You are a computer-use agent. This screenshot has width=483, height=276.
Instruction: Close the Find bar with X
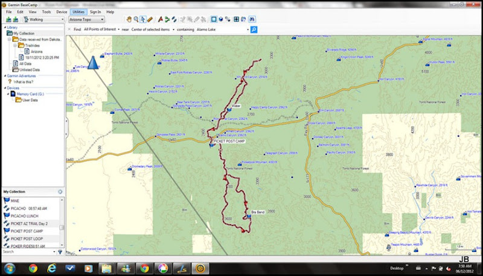(69, 29)
